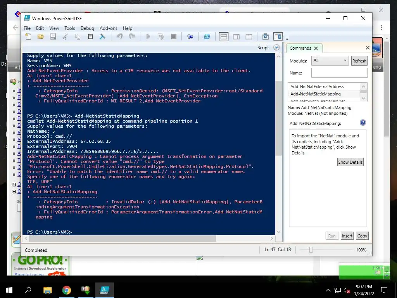Open the notification center icon
The image size is (397, 298).
pyautogui.click(x=384, y=290)
